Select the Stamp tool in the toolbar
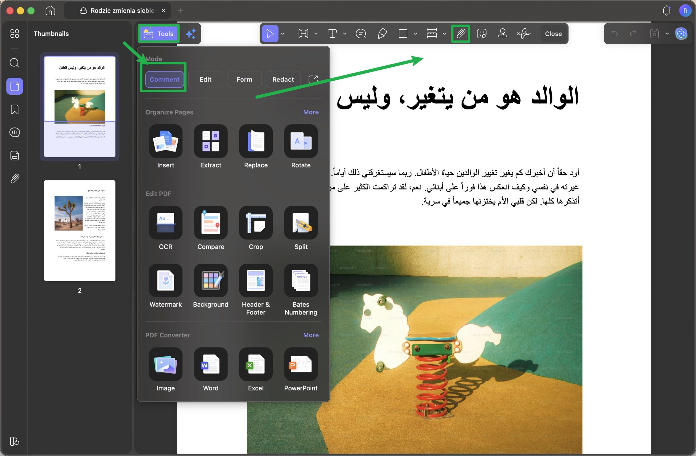The image size is (696, 456). tap(503, 34)
